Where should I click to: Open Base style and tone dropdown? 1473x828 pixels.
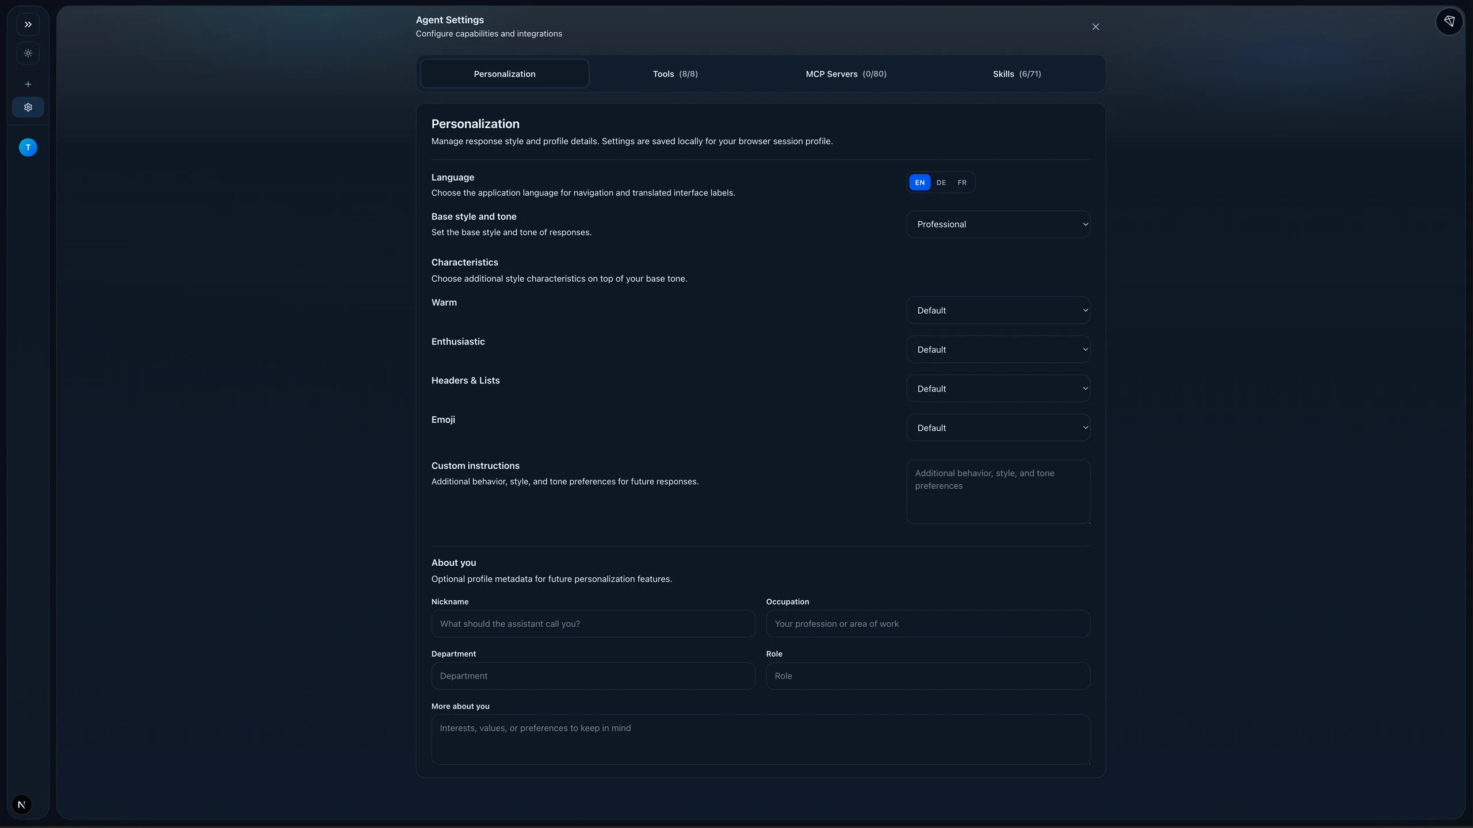(998, 224)
